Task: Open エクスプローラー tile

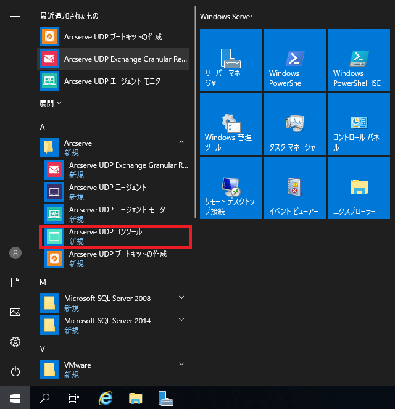Action: [x=359, y=188]
